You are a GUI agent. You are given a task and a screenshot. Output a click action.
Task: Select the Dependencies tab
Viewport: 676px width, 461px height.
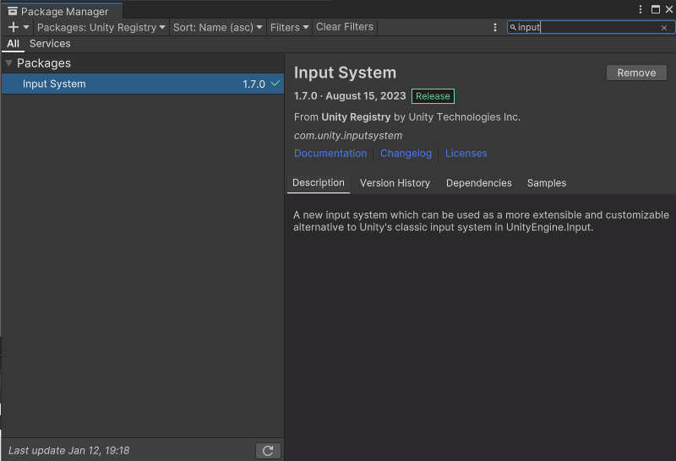(x=478, y=183)
